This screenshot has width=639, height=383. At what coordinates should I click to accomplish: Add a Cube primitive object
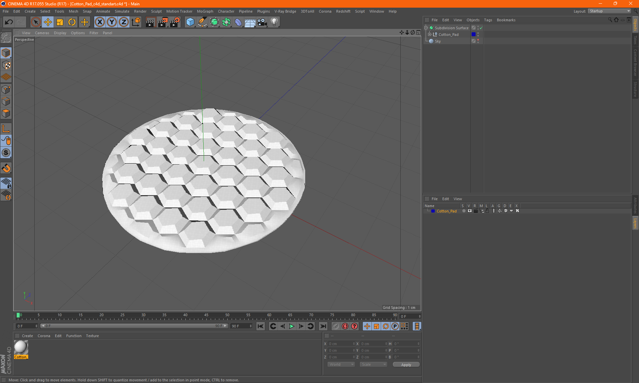tap(190, 22)
